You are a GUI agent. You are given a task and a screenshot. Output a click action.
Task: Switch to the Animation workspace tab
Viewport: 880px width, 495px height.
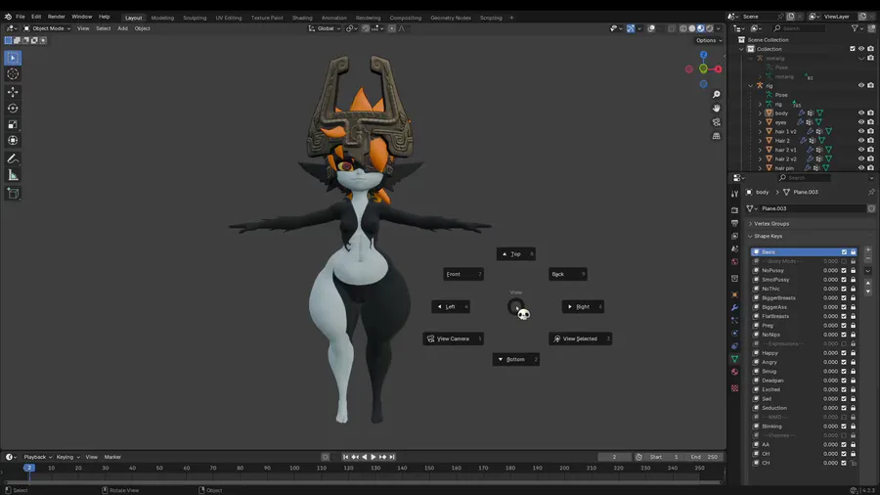click(x=334, y=18)
